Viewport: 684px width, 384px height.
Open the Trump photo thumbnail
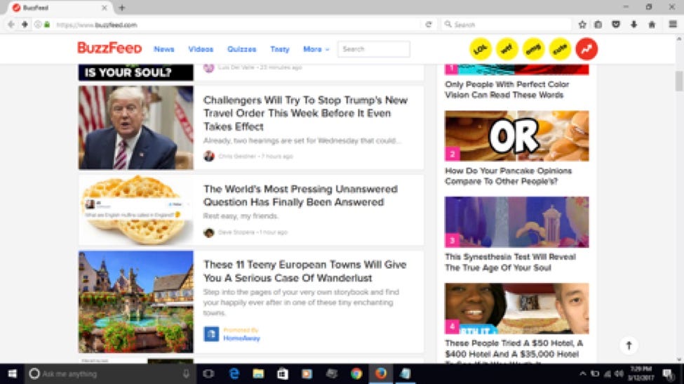135,128
